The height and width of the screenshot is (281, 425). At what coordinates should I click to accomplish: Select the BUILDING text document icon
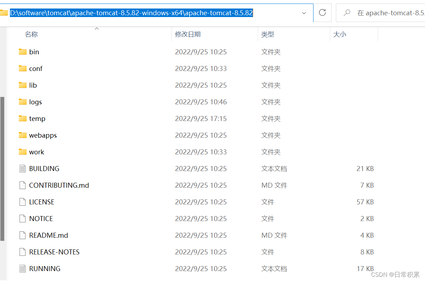pos(23,169)
